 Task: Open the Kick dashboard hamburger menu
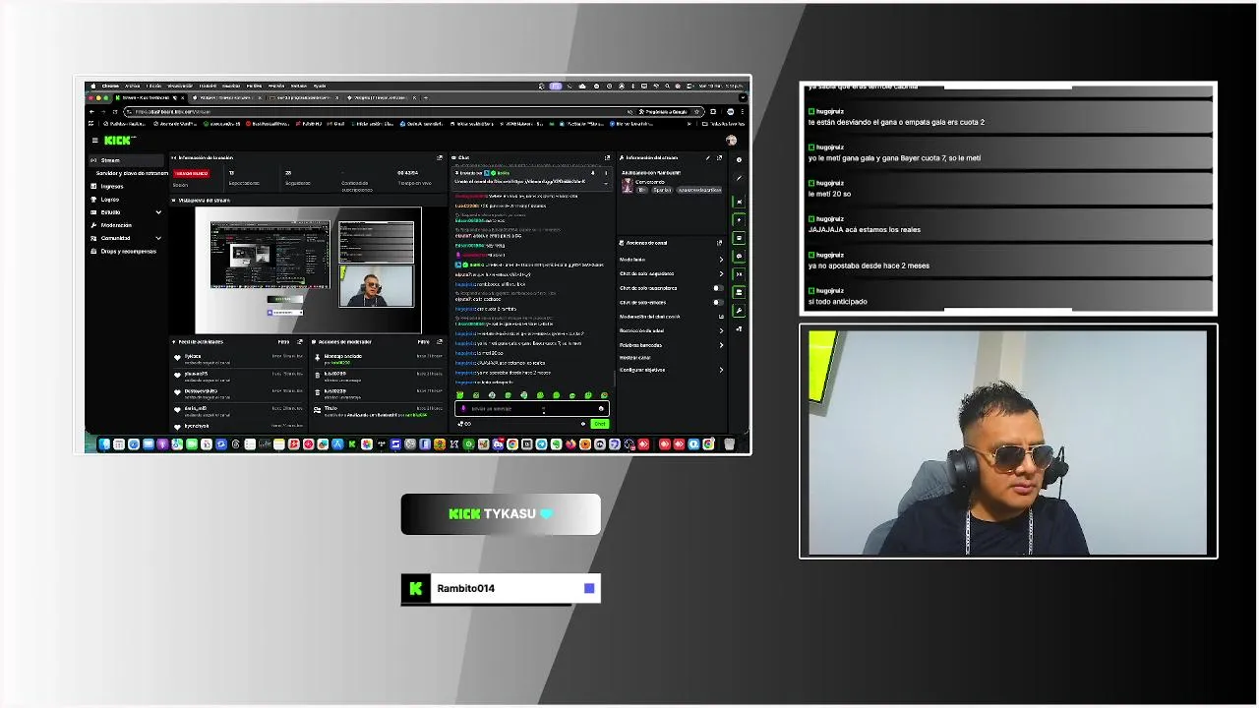94,141
